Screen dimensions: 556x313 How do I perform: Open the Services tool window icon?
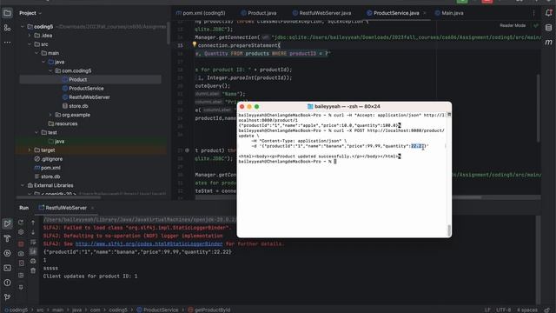[x=7, y=253]
